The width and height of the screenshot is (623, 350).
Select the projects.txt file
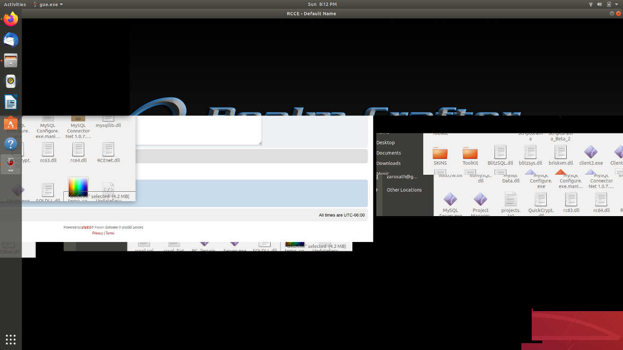click(x=511, y=204)
